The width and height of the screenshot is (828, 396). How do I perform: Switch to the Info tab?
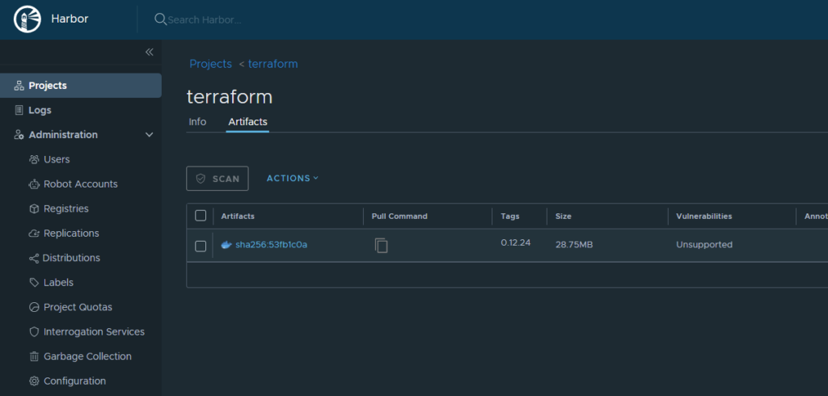point(197,122)
